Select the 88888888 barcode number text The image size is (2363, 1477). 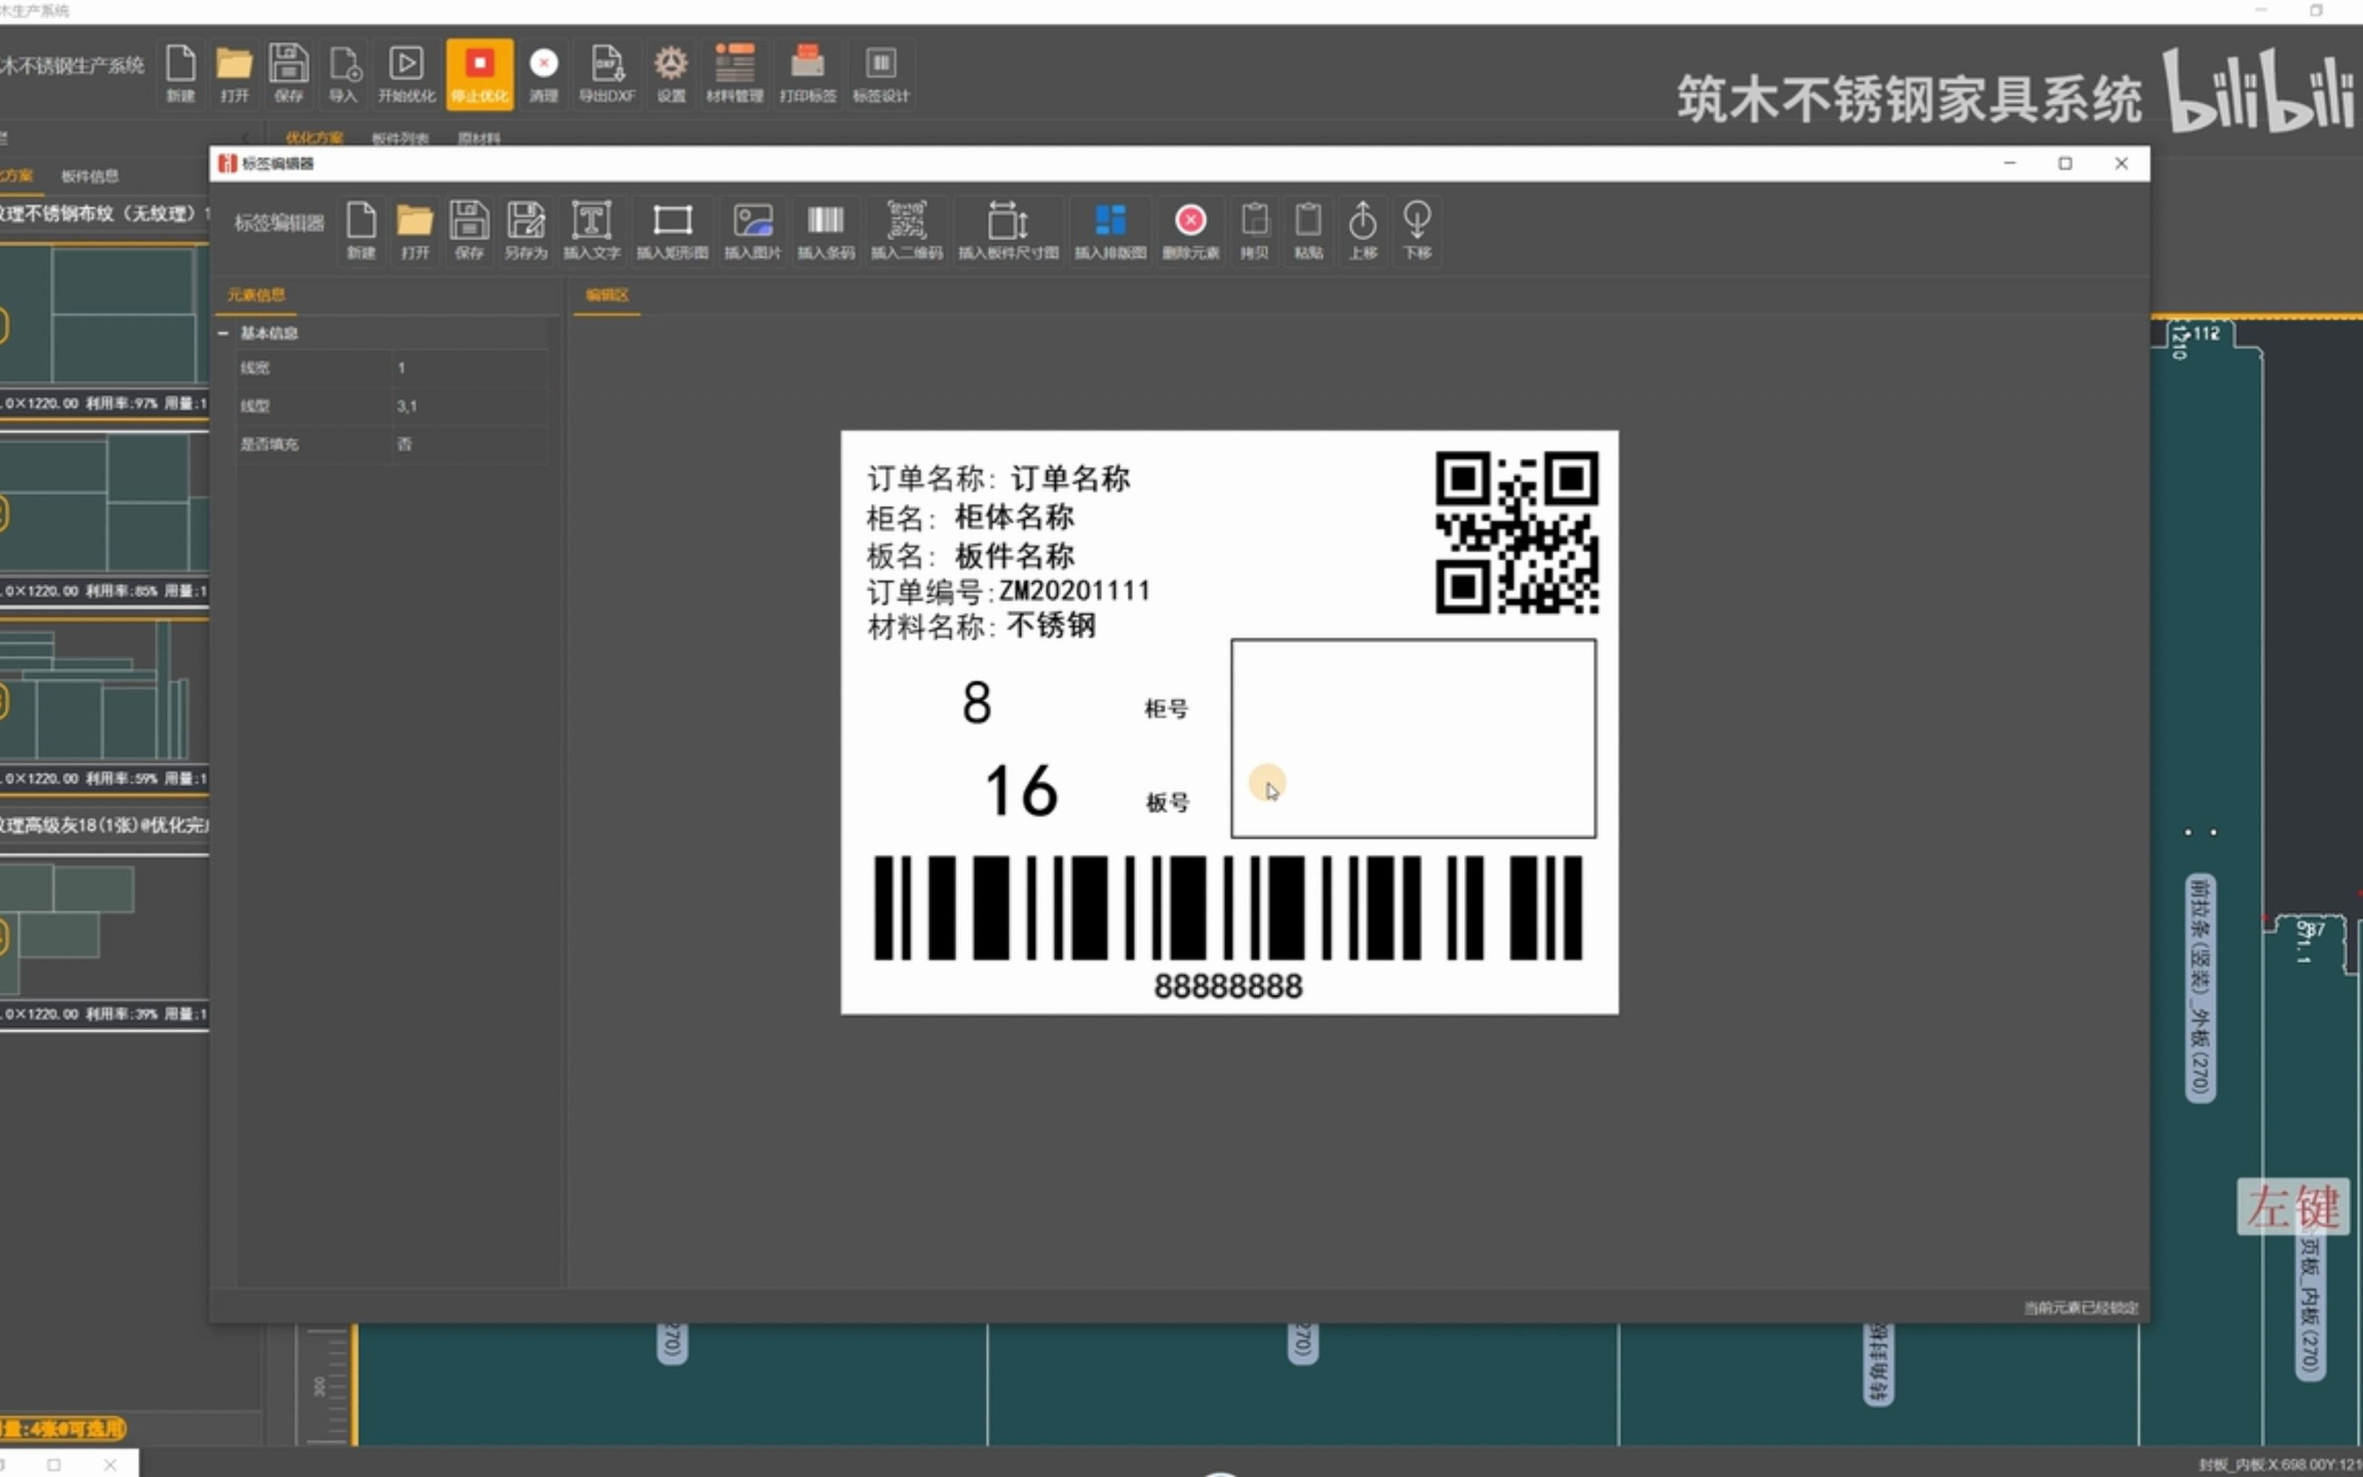pyautogui.click(x=1229, y=987)
